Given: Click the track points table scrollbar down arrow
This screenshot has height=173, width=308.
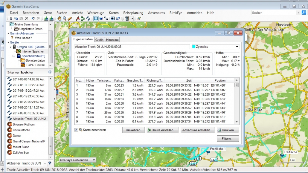Looking at the screenshot, I should pyautogui.click(x=237, y=122).
